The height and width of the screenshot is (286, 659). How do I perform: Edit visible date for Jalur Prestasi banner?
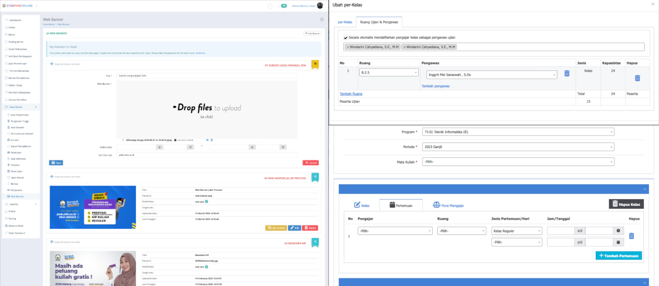click(206, 201)
